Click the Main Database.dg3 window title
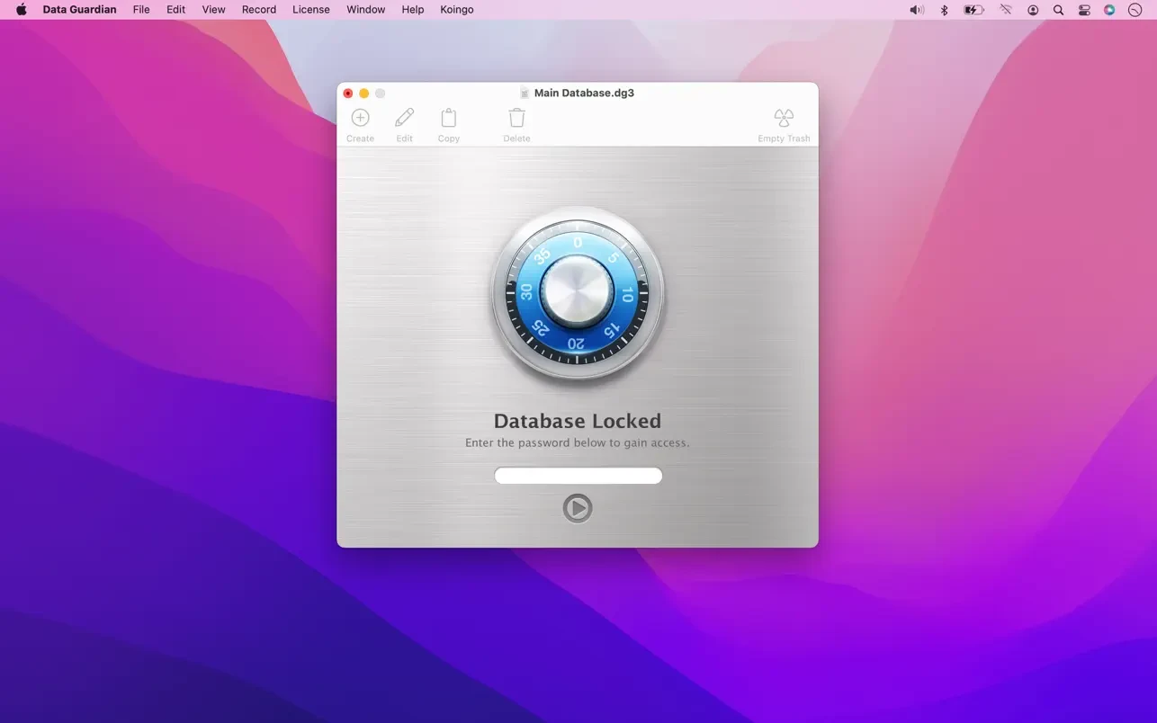Screen dimensions: 1157x723 pos(584,93)
